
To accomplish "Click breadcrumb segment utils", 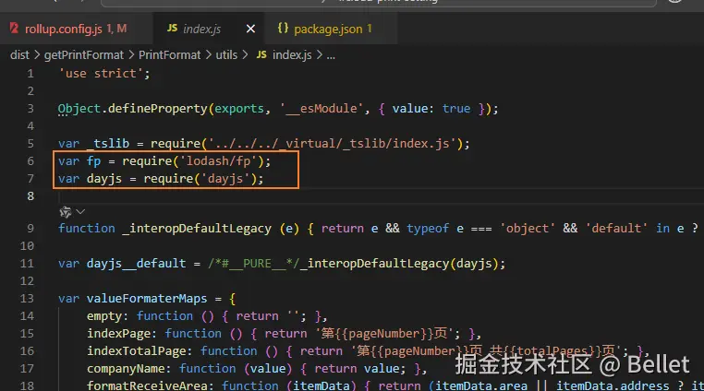I will (x=226, y=55).
